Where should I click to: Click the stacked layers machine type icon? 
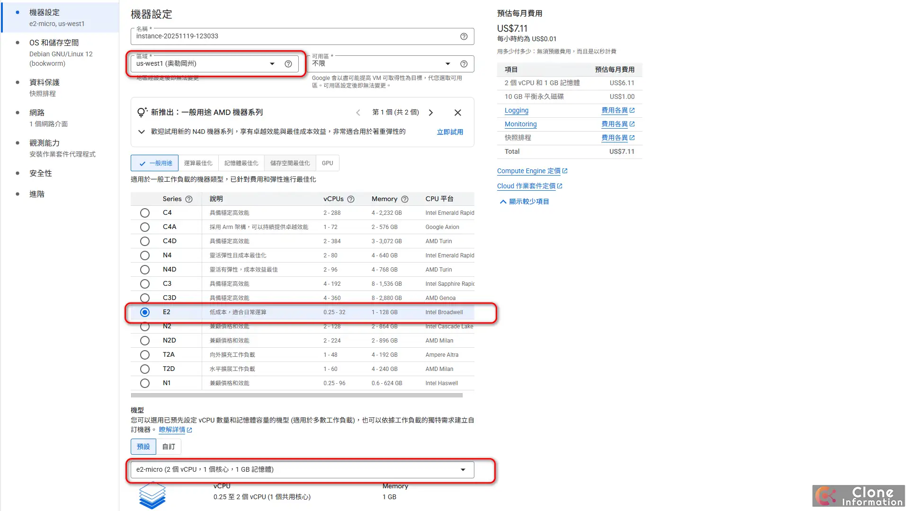pyautogui.click(x=152, y=495)
